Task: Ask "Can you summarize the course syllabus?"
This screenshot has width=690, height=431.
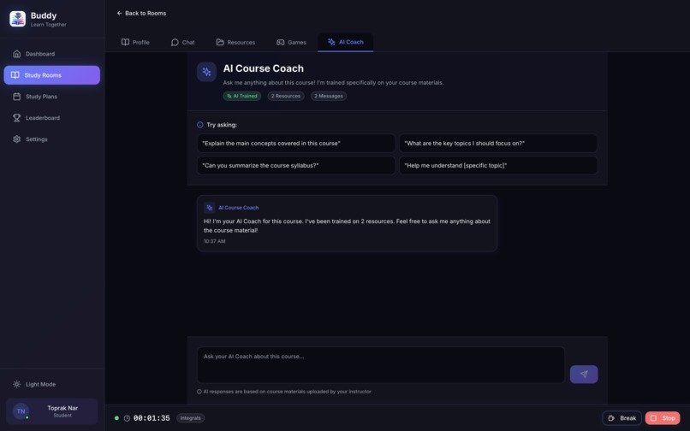Action: click(296, 165)
